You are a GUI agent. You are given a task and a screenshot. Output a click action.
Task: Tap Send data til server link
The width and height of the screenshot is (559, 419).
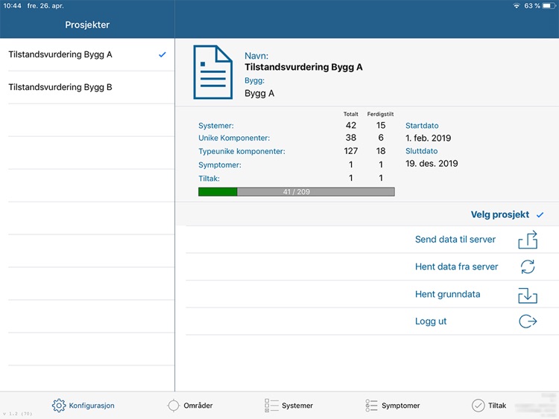tap(455, 239)
